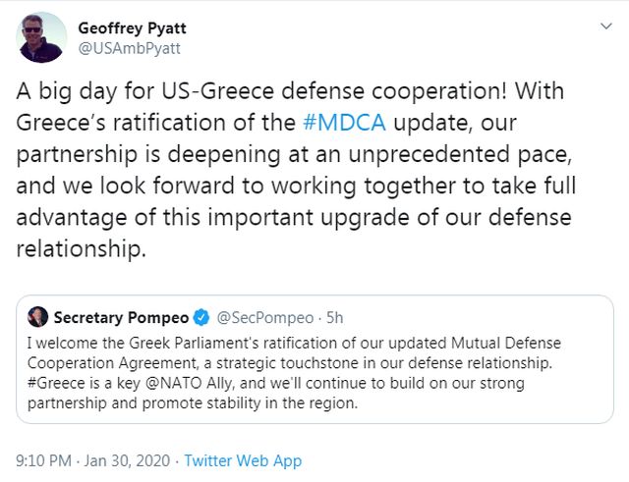The height and width of the screenshot is (482, 629).
Task: Open the Twitter Web App source link
Action: point(243,460)
